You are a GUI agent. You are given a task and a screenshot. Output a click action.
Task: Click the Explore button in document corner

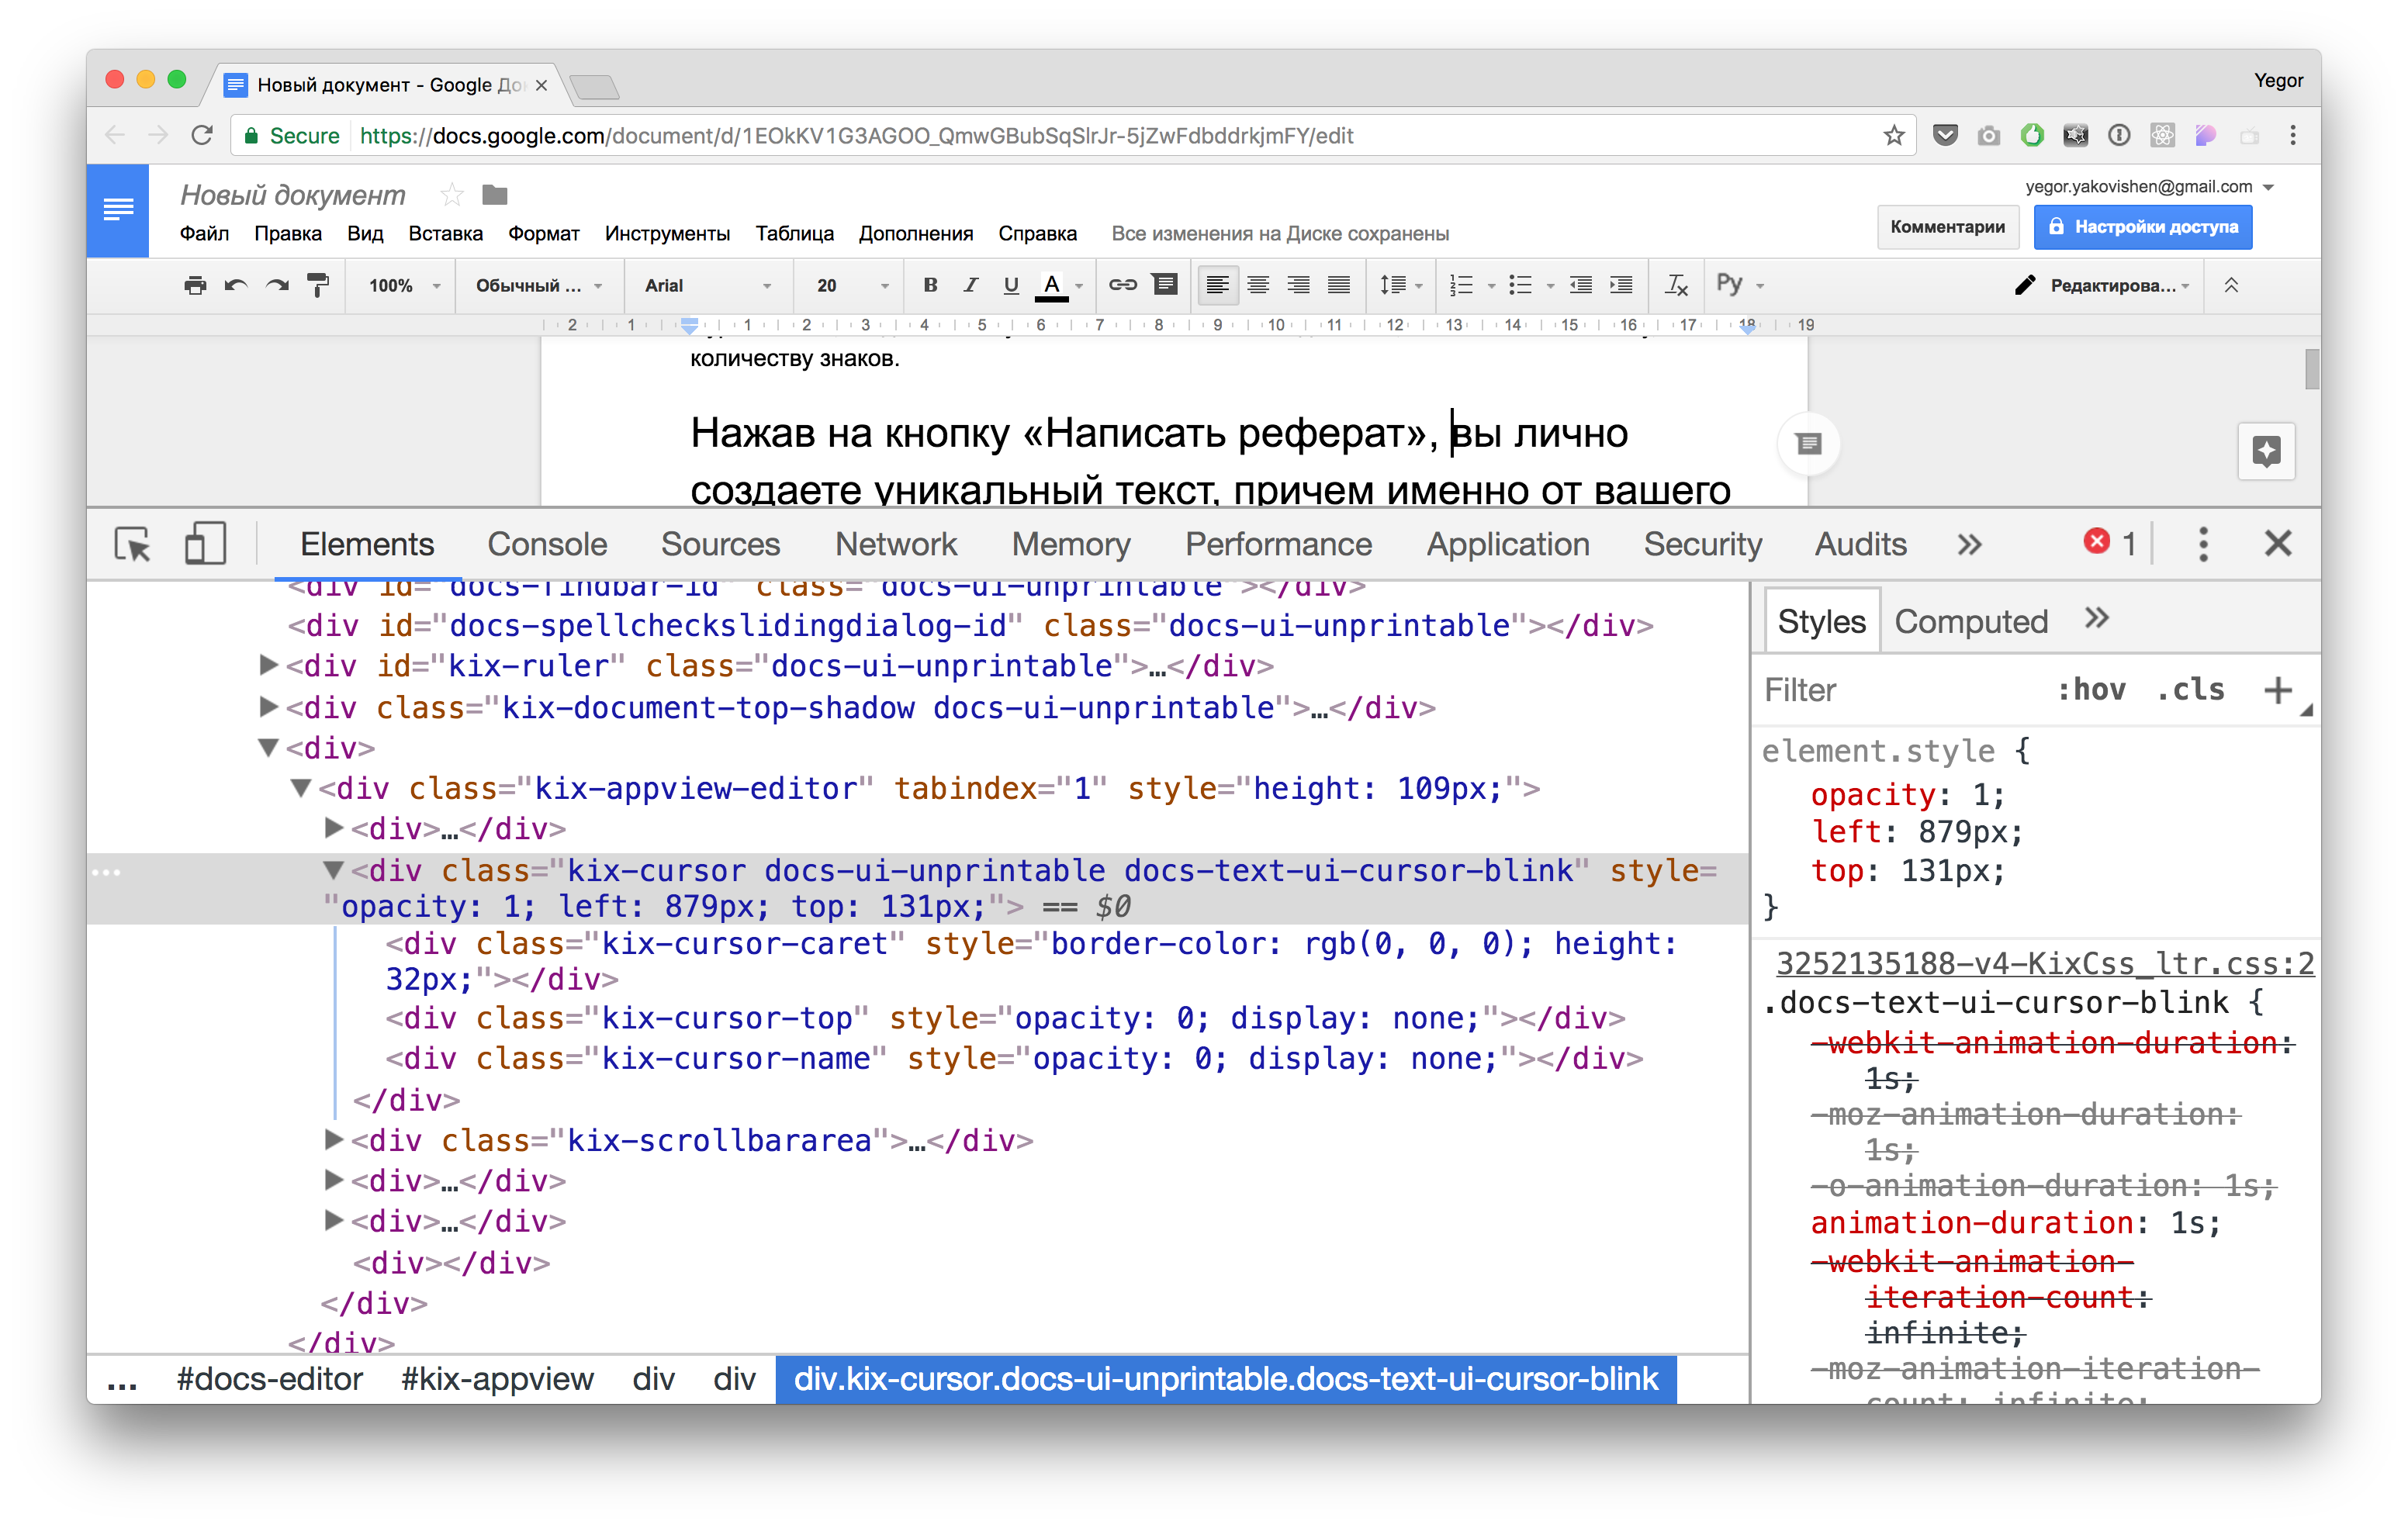point(2265,451)
